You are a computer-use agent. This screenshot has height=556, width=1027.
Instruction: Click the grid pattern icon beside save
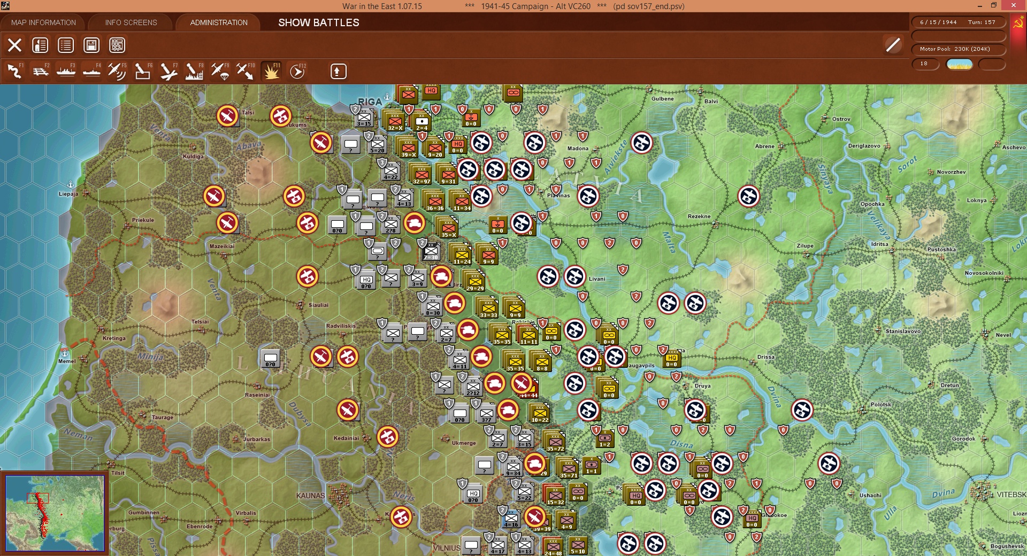tap(117, 45)
